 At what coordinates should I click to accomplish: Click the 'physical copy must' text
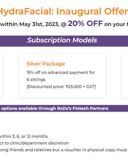pos(107,150)
